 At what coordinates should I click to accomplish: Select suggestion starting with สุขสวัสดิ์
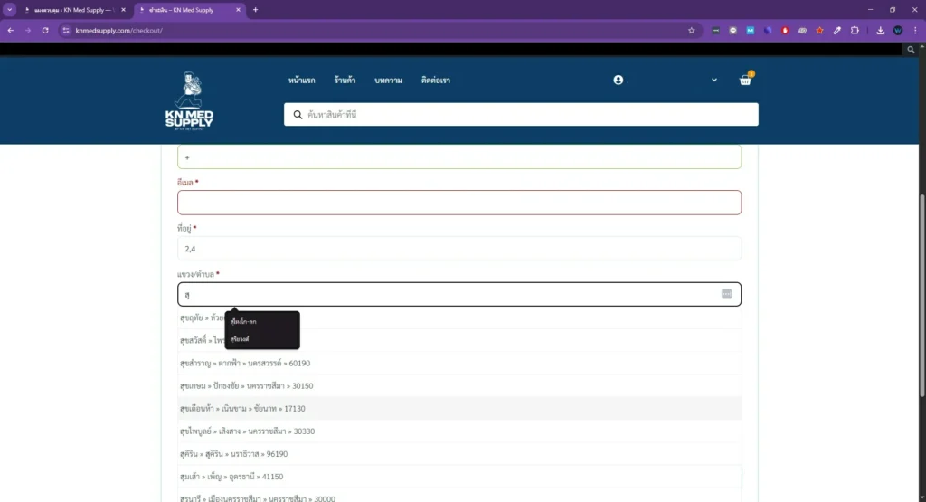[459, 341]
